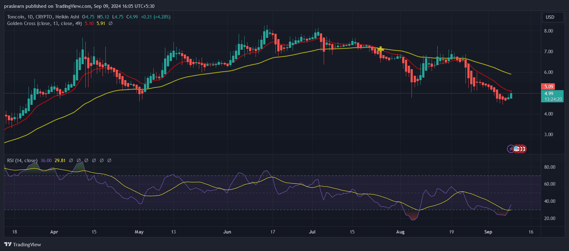Click the yellow 29.81 RSI value
The width and height of the screenshot is (569, 251).
pos(60,161)
